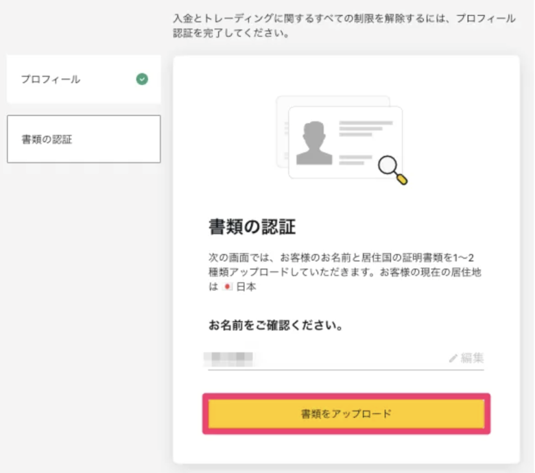
Task: Click the pencil edit icon
Action: point(453,358)
